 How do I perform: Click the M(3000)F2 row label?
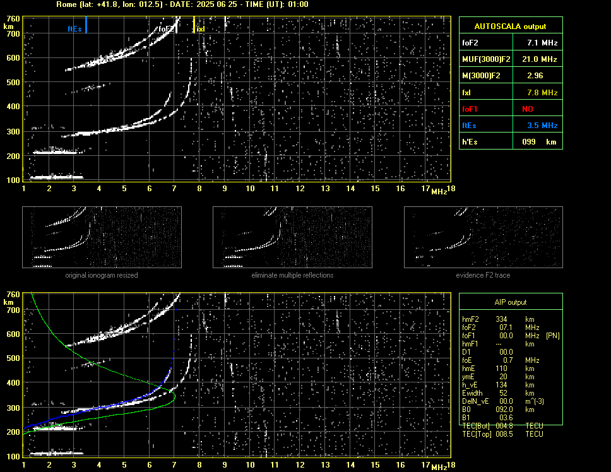[x=481, y=76]
